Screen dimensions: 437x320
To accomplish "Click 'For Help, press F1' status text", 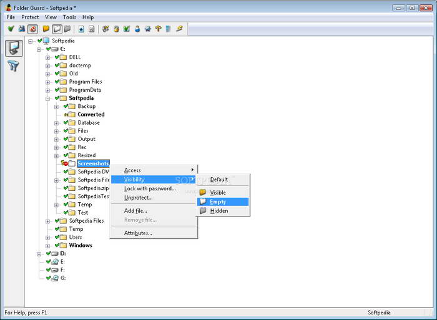I will [26, 313].
